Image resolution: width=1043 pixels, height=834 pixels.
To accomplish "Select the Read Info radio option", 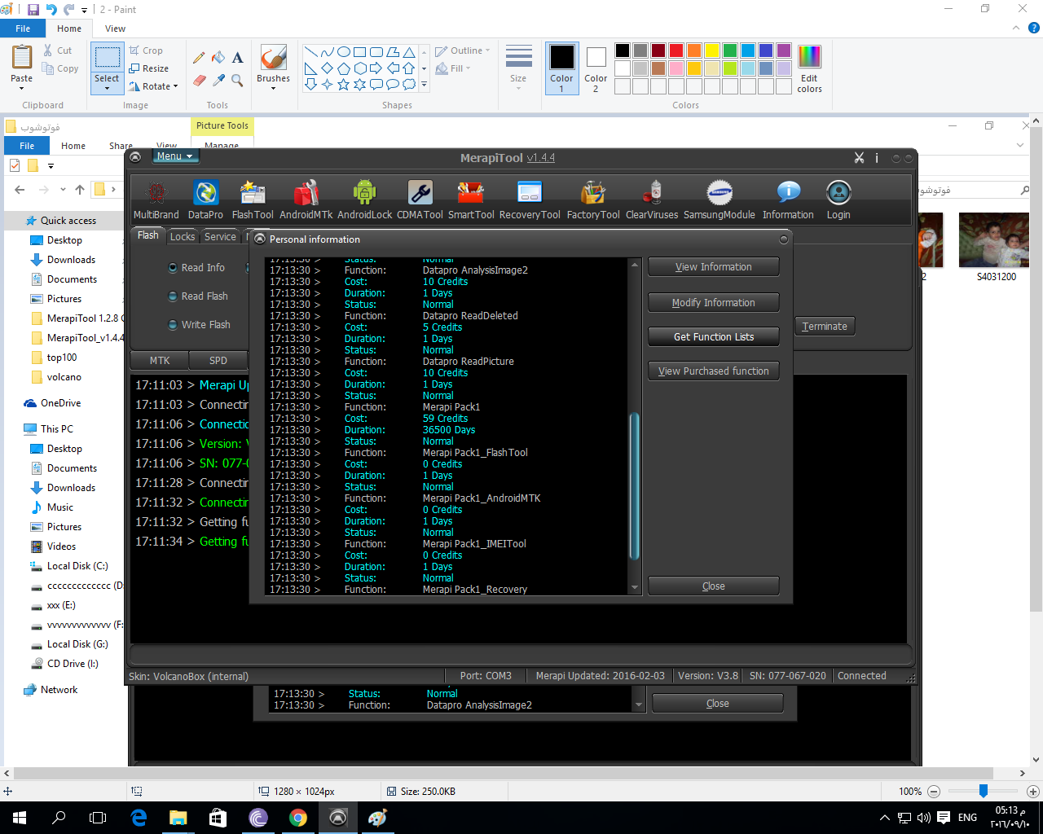I will pos(196,268).
